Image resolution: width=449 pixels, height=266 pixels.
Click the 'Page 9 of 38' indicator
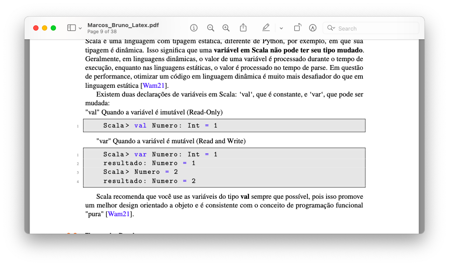click(x=102, y=31)
